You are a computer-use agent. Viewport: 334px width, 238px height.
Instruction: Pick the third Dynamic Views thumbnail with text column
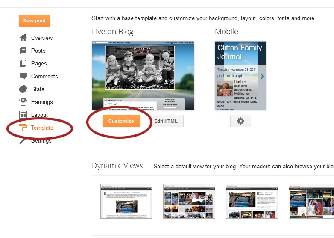coord(252,201)
